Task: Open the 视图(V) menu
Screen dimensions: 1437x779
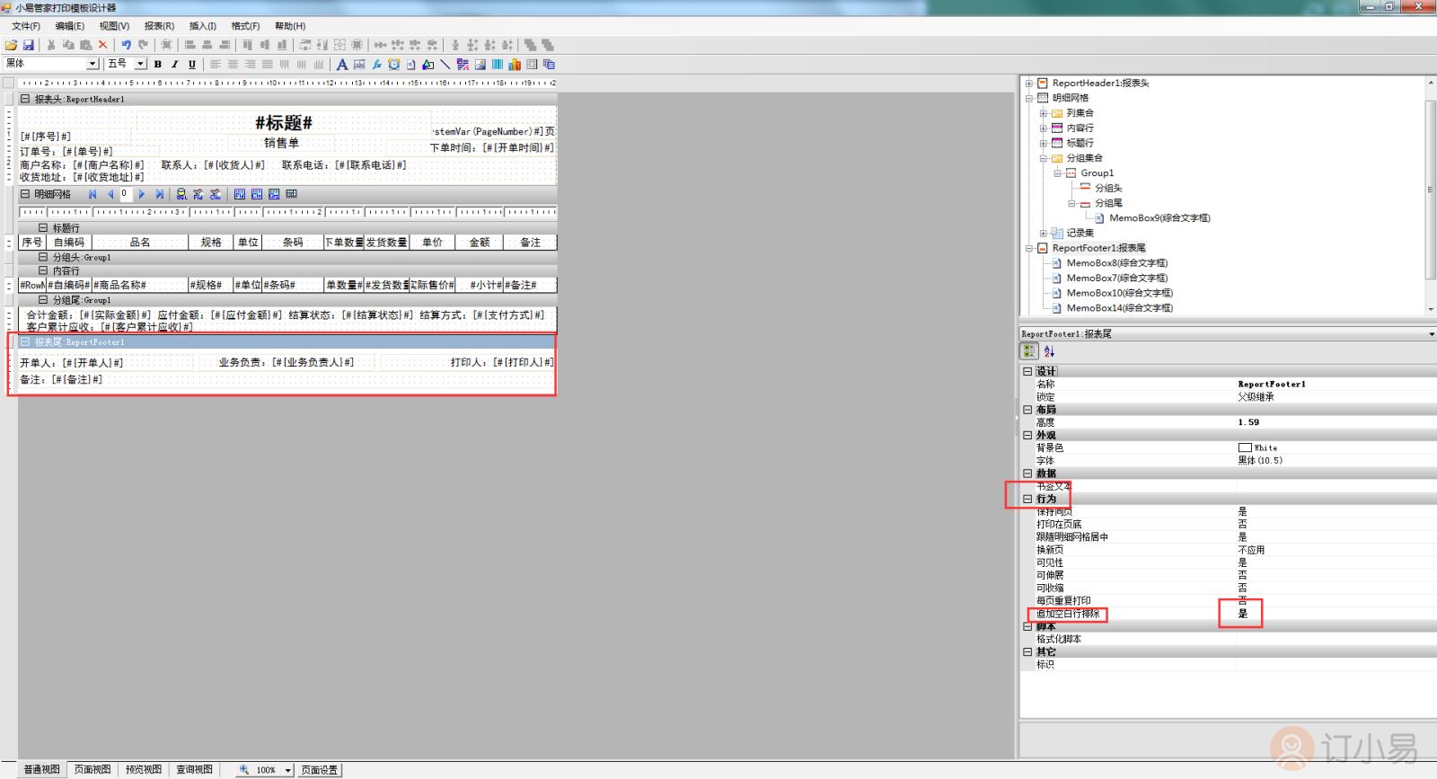Action: (x=114, y=26)
